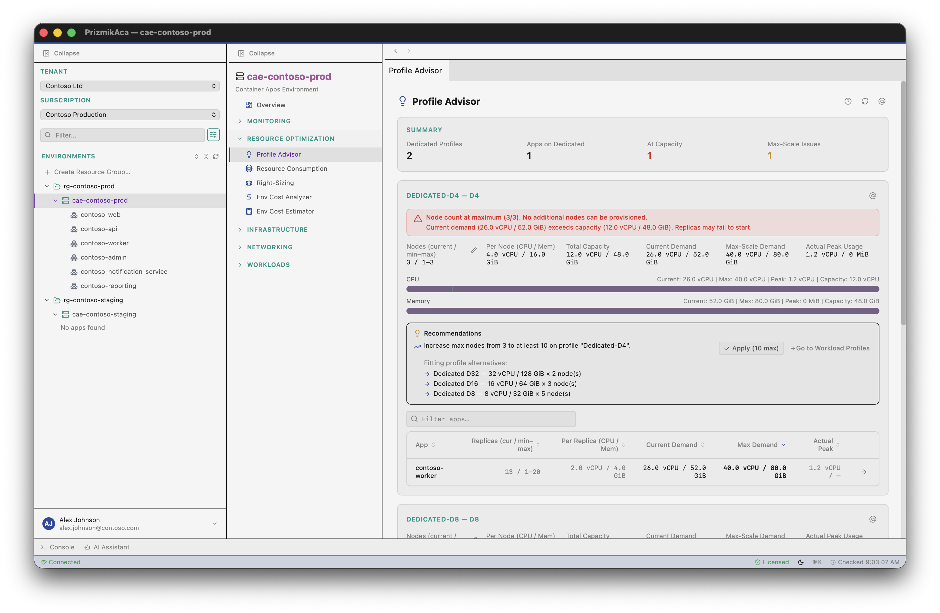940x613 pixels.
Task: Click the Memory usage bar for Dedicated-D4
Action: 642,311
